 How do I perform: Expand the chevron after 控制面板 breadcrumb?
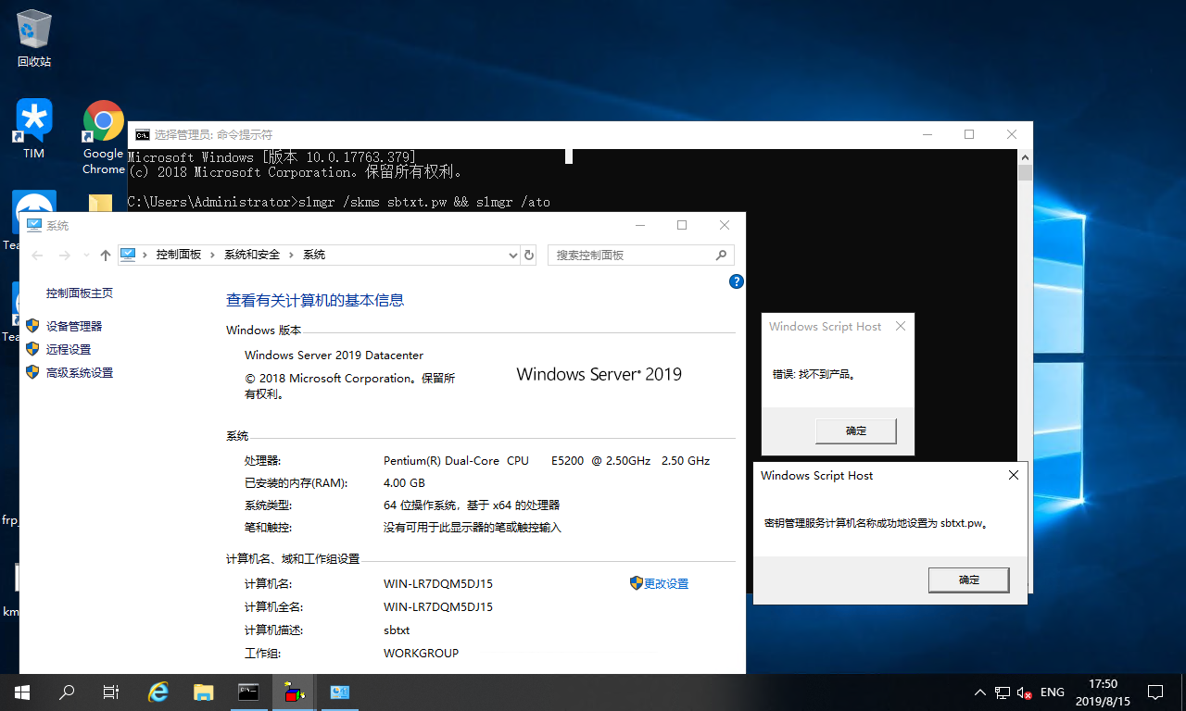click(213, 255)
